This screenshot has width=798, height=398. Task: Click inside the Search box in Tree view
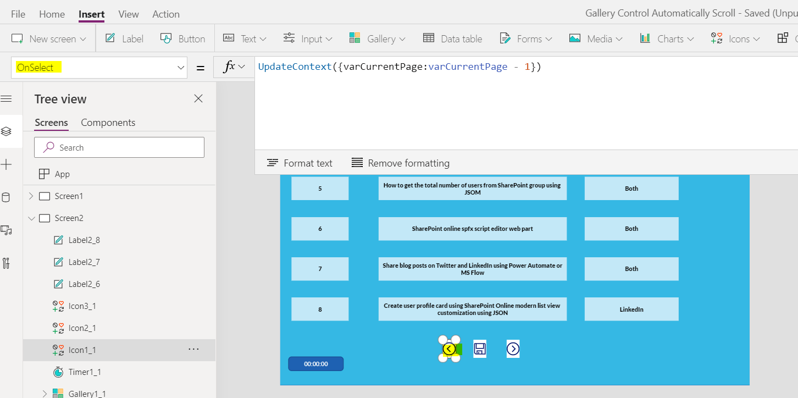119,147
